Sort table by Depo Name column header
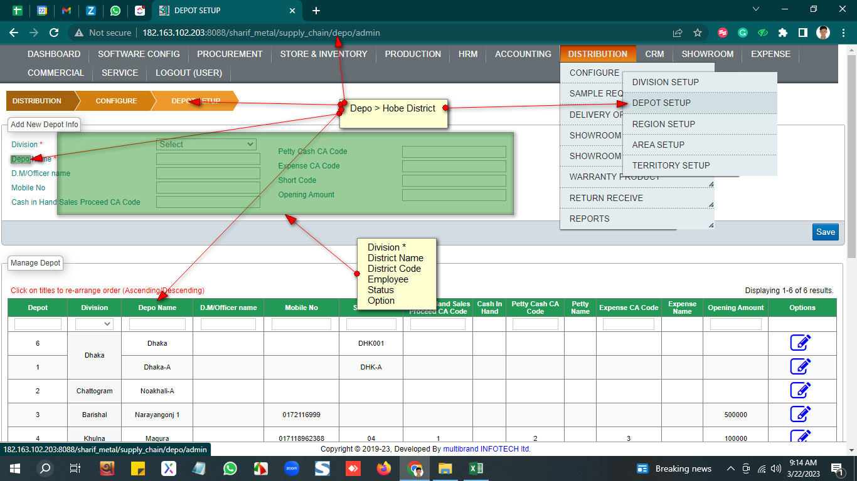The width and height of the screenshot is (857, 481). coord(157,308)
